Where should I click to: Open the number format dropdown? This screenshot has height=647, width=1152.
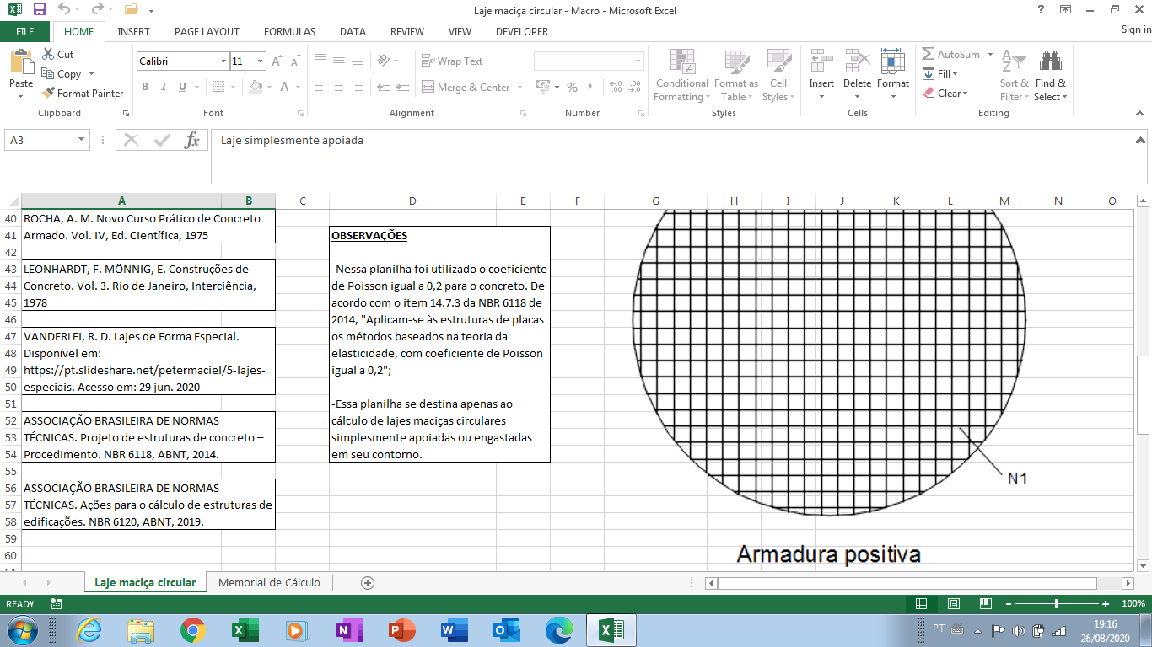tap(638, 61)
